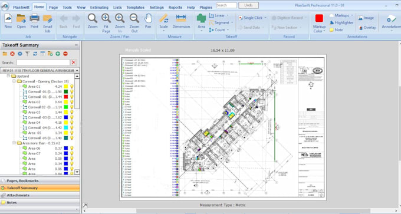Toggle visibility bulb for Area-01
Image resolution: width=401 pixels, height=214 pixels.
pos(72,87)
